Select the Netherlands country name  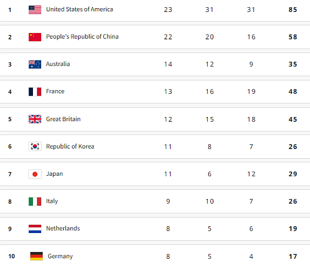click(63, 229)
